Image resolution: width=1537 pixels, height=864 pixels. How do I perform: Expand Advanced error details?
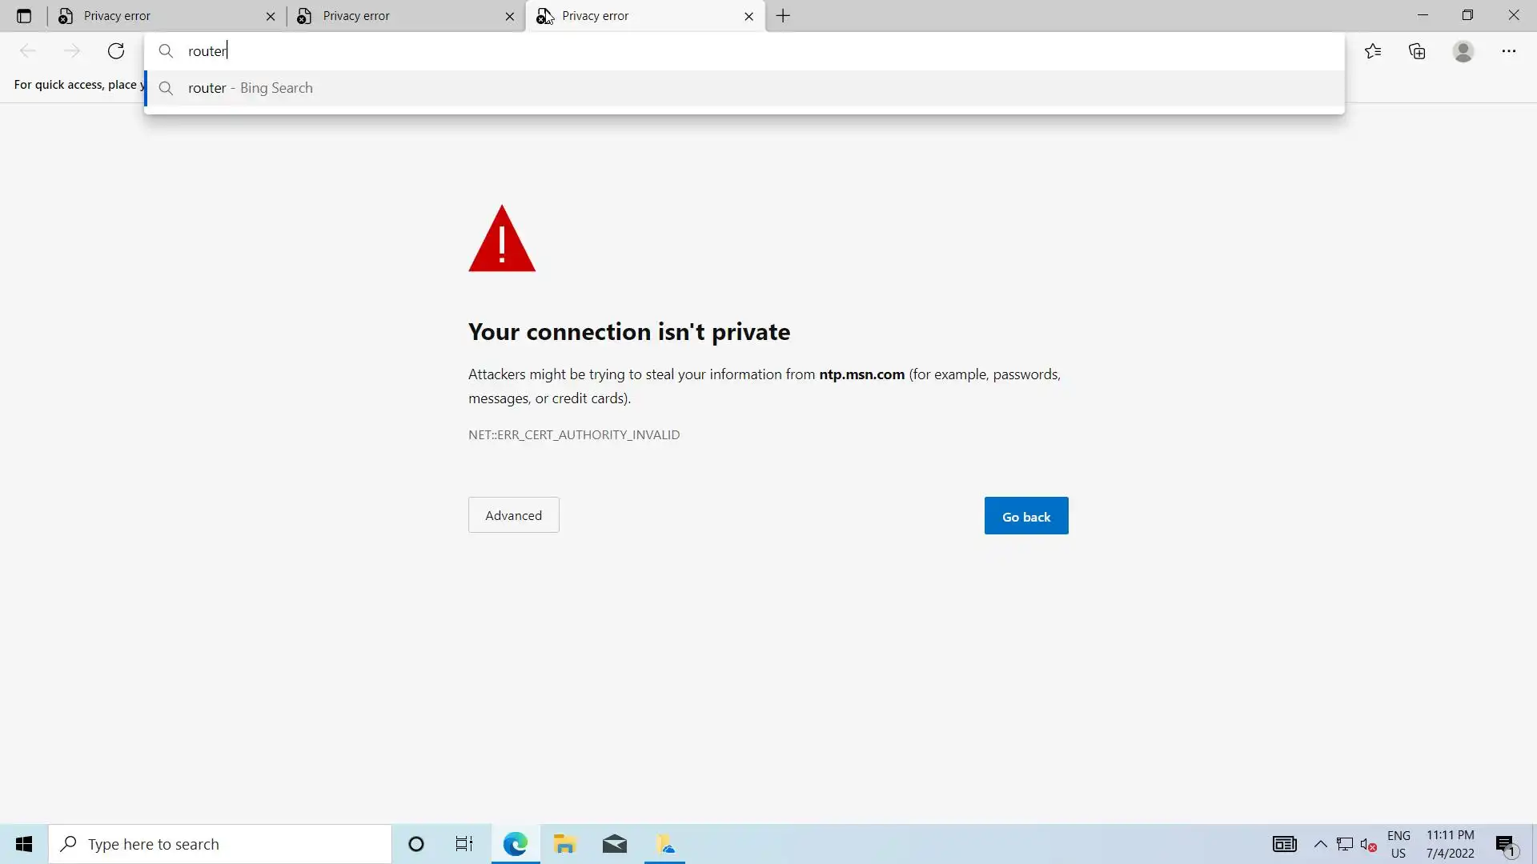point(513,515)
